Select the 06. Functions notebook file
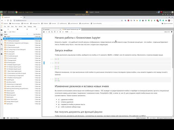The image size is (174, 130). 22,58
